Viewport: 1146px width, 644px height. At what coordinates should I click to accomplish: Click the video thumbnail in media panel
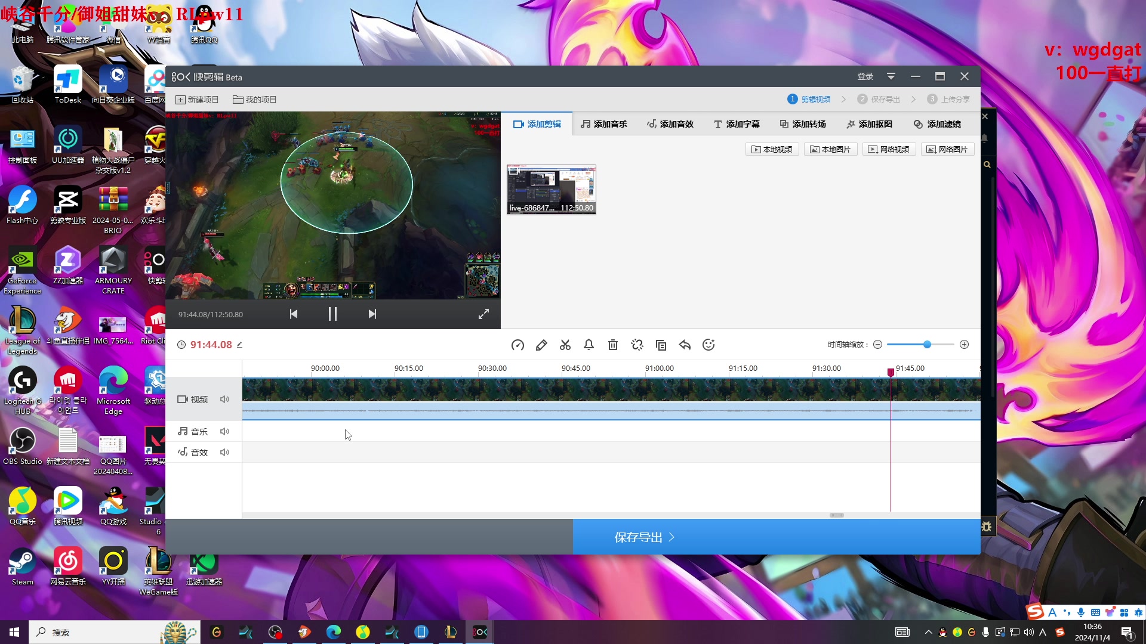[551, 188]
